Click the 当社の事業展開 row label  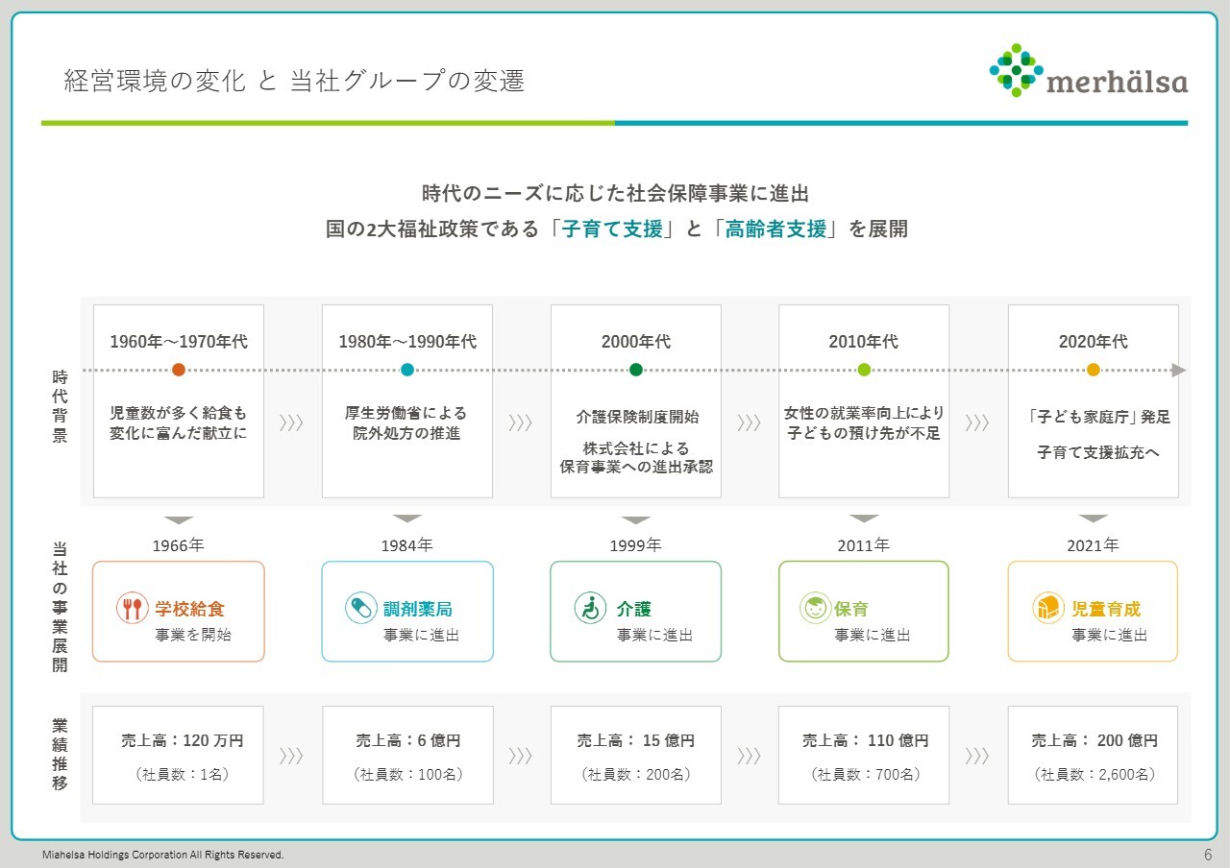pyautogui.click(x=60, y=606)
